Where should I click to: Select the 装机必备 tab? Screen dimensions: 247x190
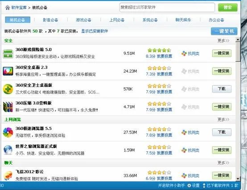pos(17,20)
